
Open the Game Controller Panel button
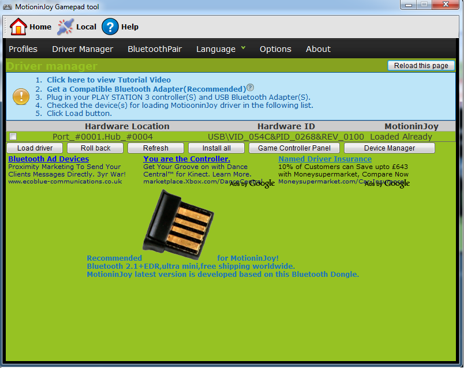[x=294, y=148]
